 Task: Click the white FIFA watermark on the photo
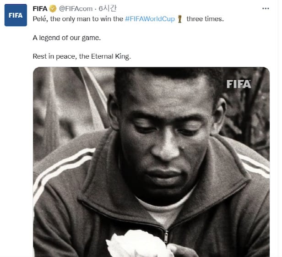tap(239, 84)
